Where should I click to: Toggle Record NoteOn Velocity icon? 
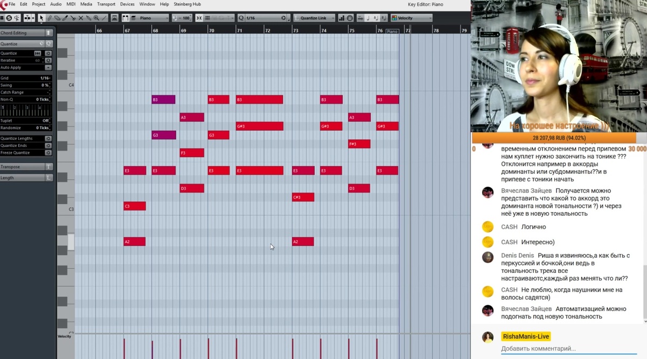[x=375, y=18]
